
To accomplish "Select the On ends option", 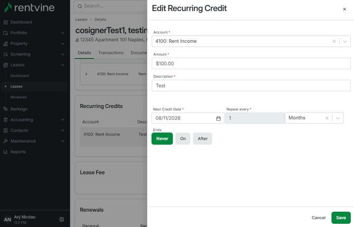I will 183,138.
